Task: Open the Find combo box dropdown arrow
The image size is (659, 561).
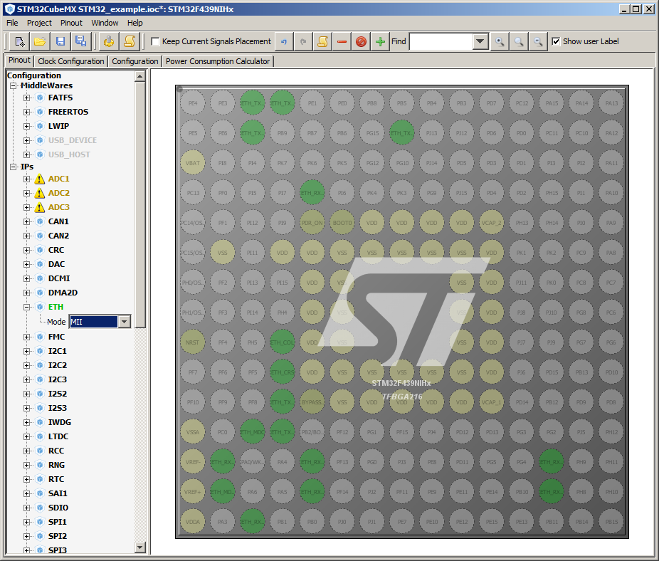Action: (480, 41)
